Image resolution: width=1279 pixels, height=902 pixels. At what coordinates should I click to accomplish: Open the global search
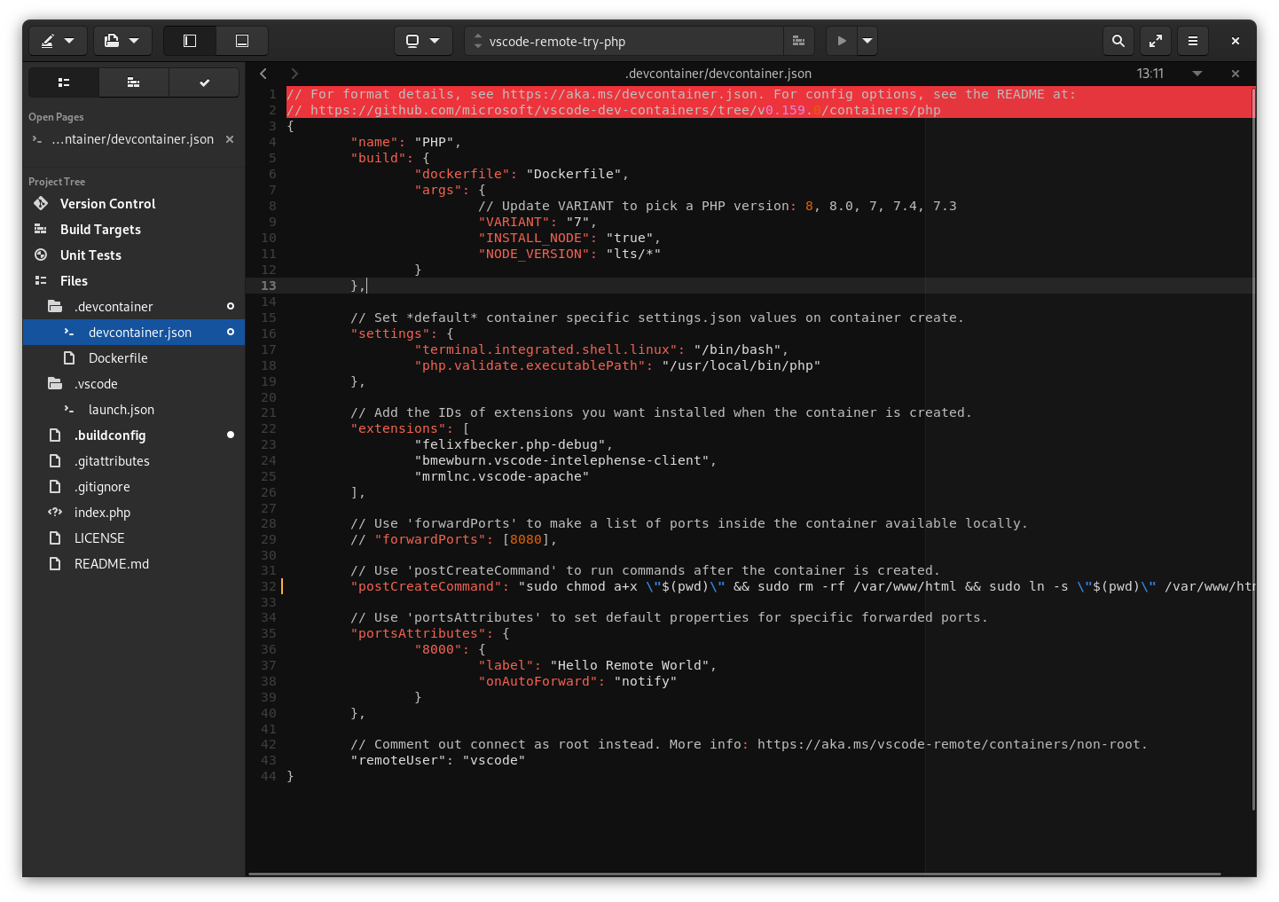tap(1118, 41)
